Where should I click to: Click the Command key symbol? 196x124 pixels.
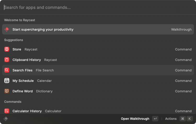pyautogui.click(x=183, y=119)
